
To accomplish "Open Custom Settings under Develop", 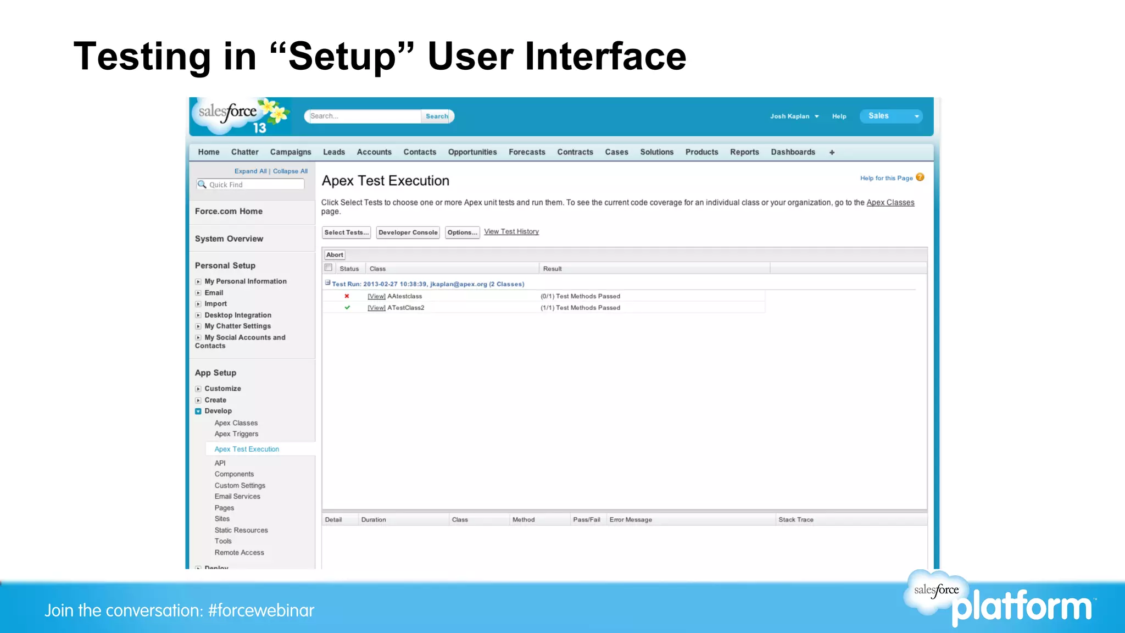I will (240, 486).
